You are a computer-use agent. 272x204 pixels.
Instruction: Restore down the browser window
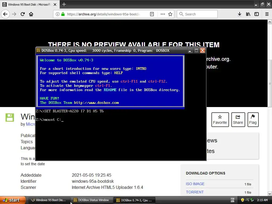point(262,4)
